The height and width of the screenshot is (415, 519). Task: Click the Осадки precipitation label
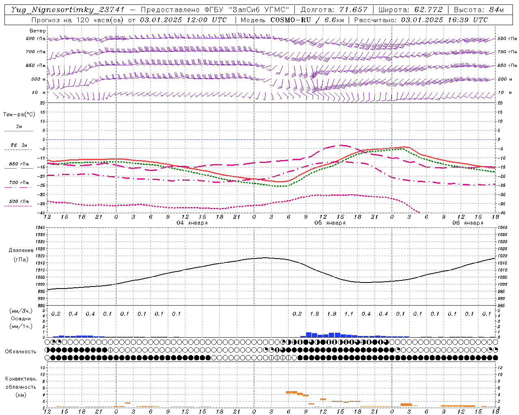21,319
